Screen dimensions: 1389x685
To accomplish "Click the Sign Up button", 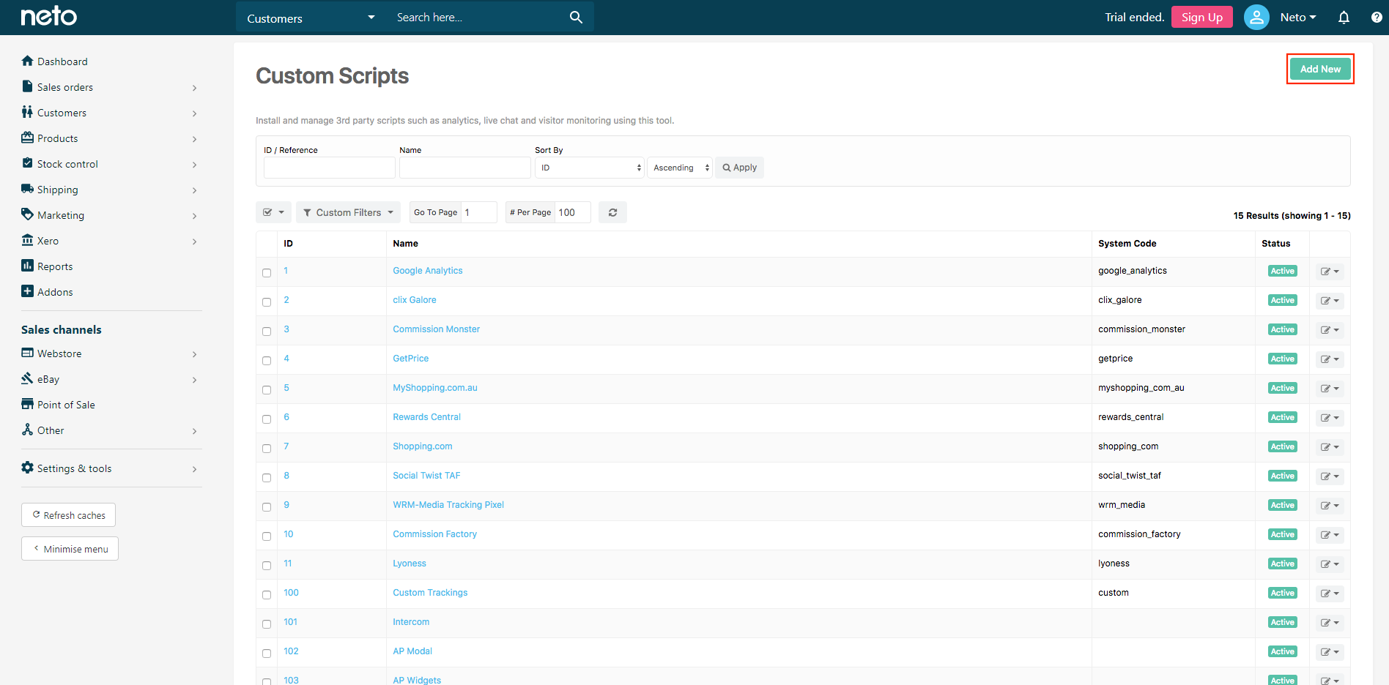I will click(1201, 17).
